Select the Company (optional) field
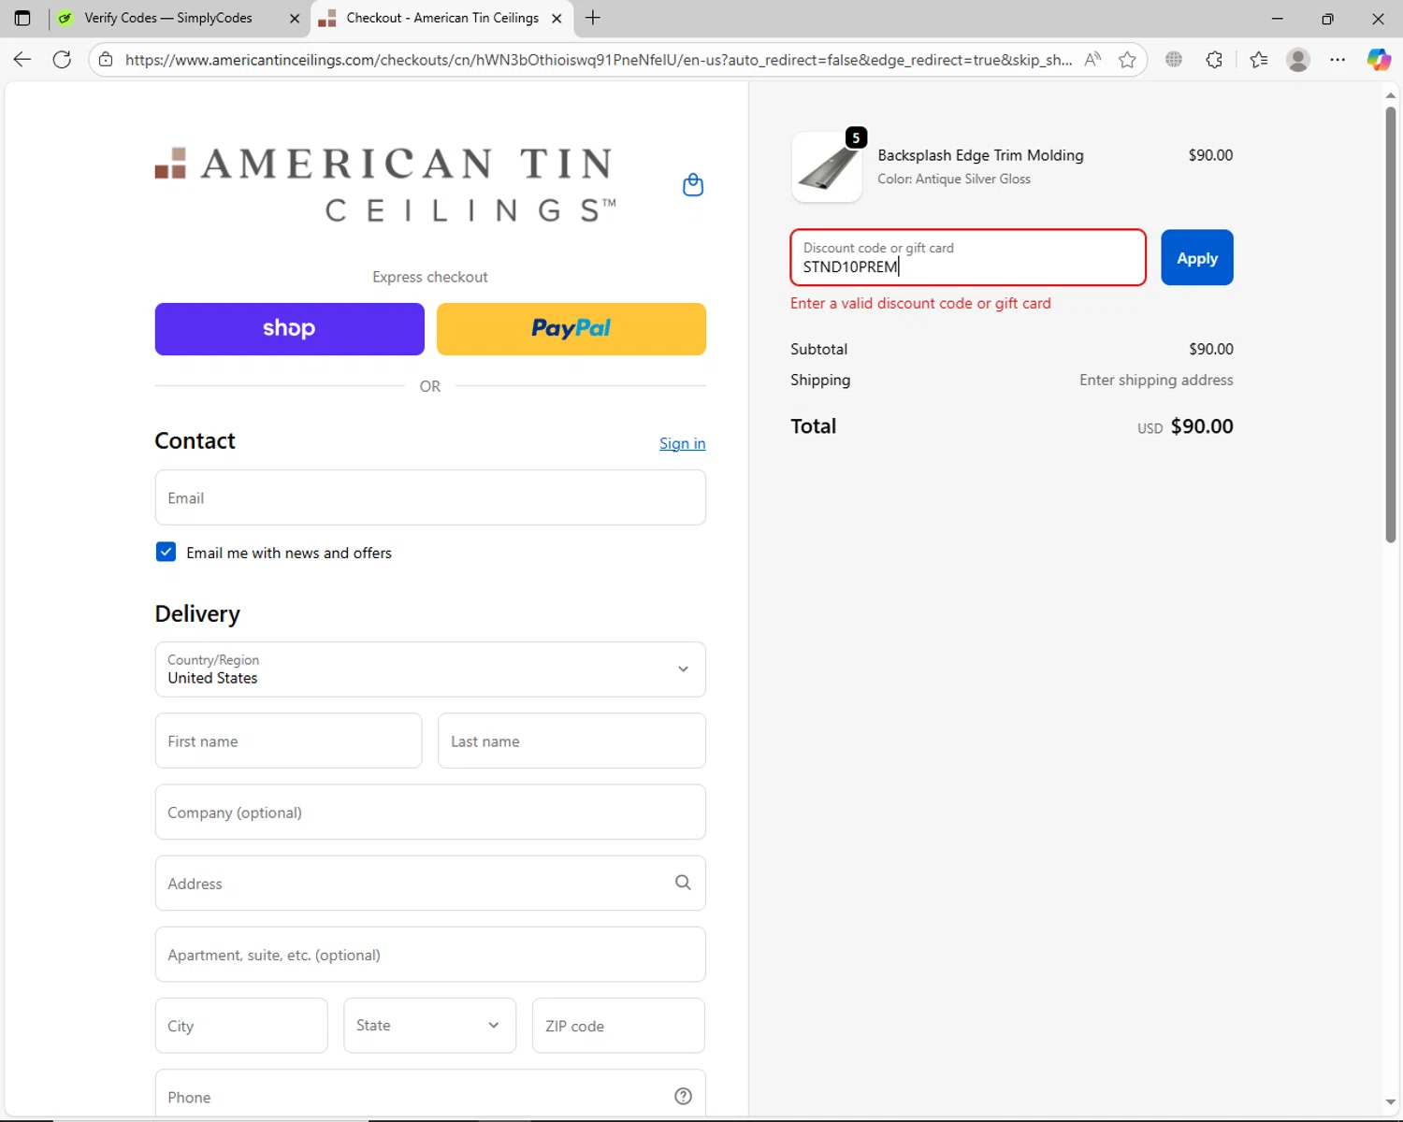The image size is (1403, 1122). (430, 812)
